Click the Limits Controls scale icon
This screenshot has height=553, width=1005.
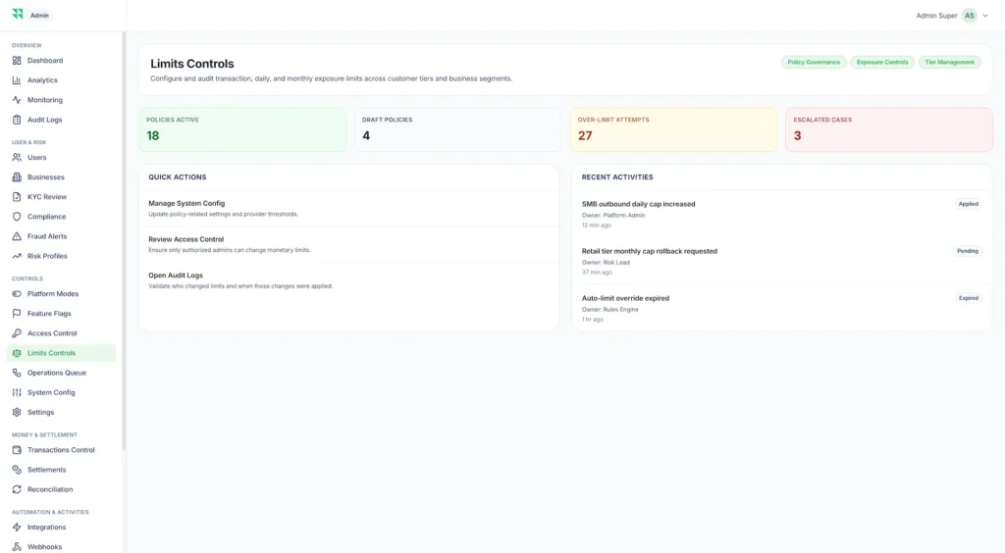point(17,353)
